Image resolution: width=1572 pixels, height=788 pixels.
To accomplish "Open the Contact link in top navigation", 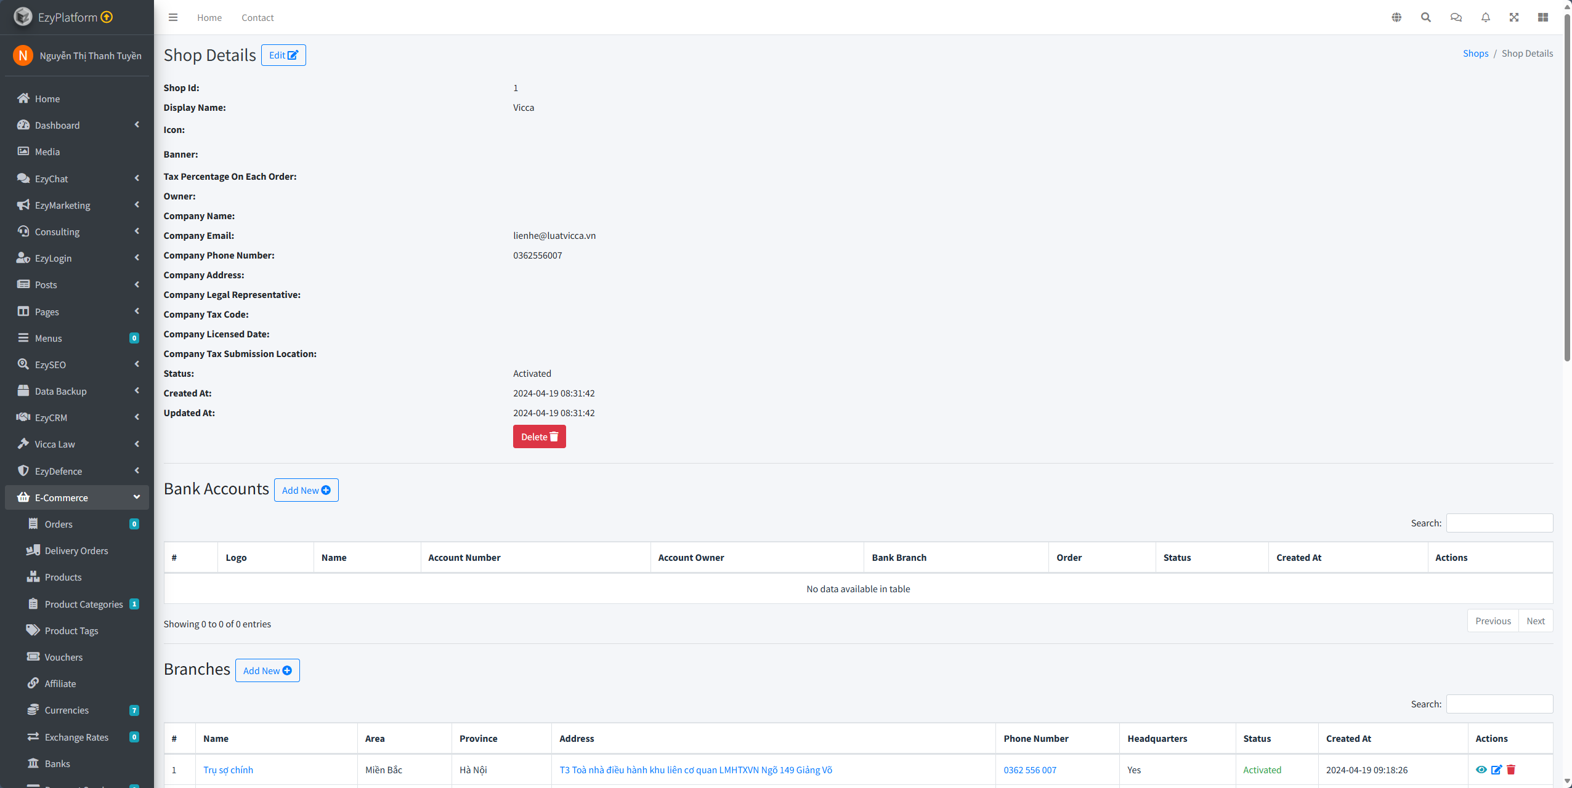I will click(x=257, y=18).
